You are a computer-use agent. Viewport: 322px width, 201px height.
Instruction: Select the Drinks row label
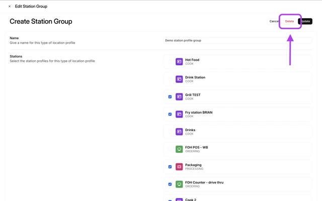pos(190,130)
